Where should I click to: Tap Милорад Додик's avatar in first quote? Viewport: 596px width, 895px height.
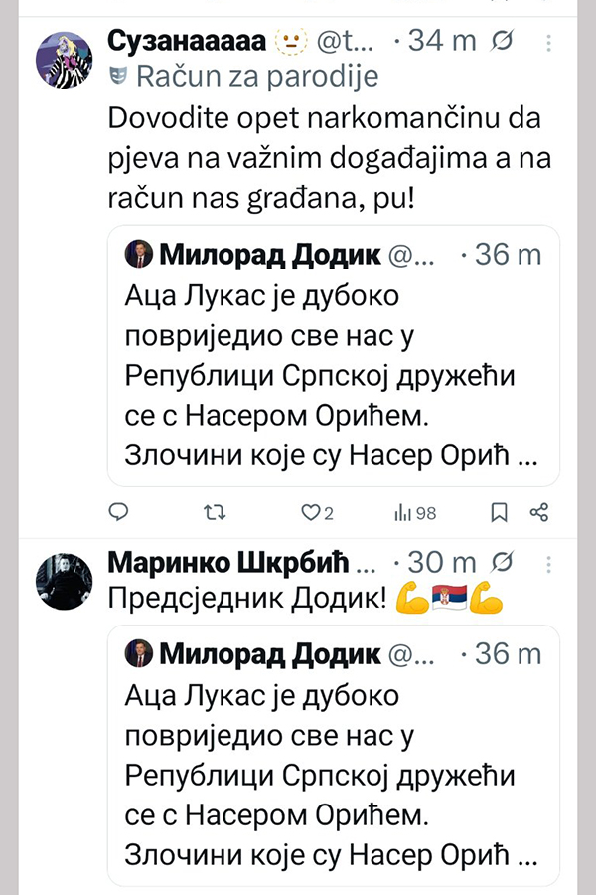click(137, 255)
